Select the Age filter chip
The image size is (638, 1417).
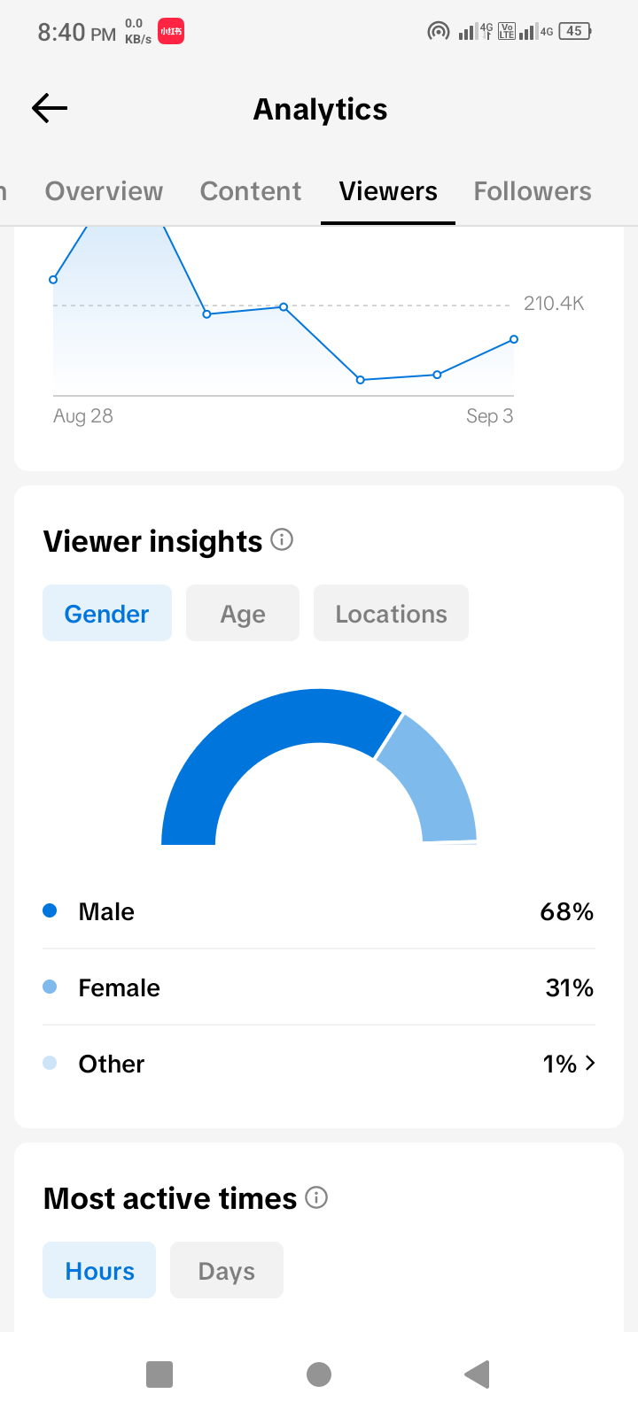pyautogui.click(x=243, y=613)
